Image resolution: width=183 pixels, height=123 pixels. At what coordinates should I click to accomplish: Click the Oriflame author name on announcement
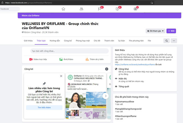click(x=77, y=76)
